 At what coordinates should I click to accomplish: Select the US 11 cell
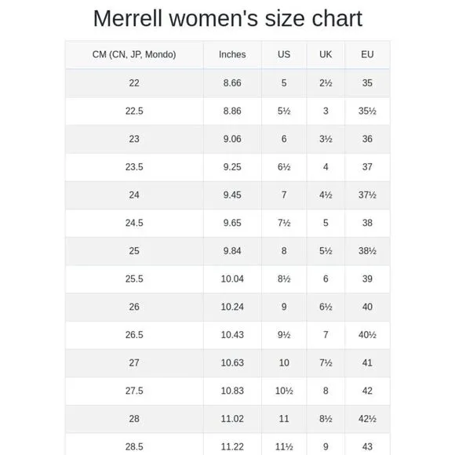(x=284, y=419)
